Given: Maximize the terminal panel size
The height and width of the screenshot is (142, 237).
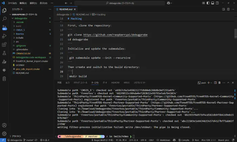Looking at the screenshot, I should pyautogui.click(x=228, y=83).
